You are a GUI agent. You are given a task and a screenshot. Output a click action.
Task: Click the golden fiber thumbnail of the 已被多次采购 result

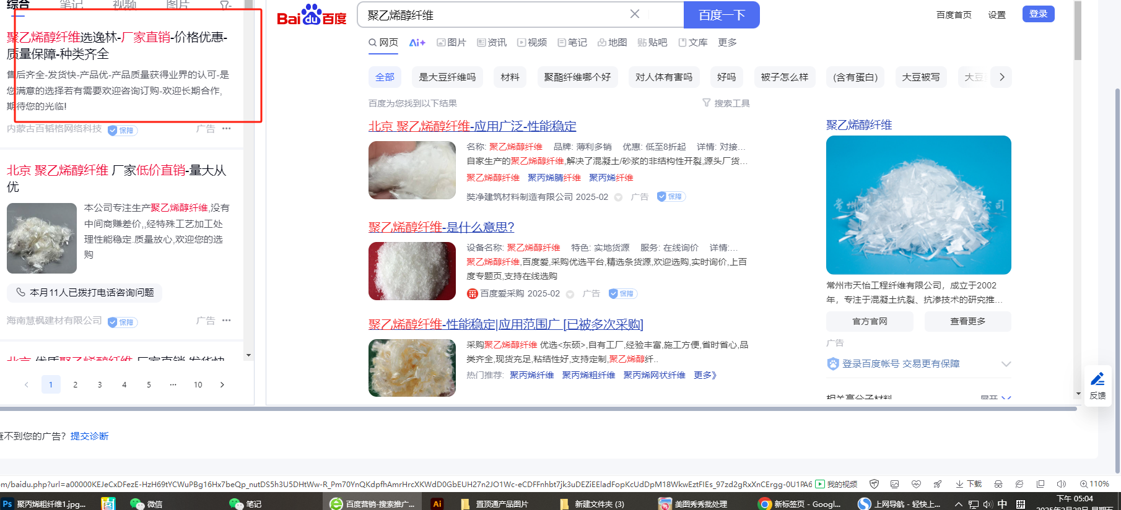click(412, 368)
